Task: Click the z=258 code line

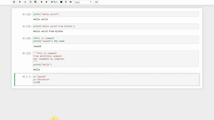Action: (x=37, y=82)
